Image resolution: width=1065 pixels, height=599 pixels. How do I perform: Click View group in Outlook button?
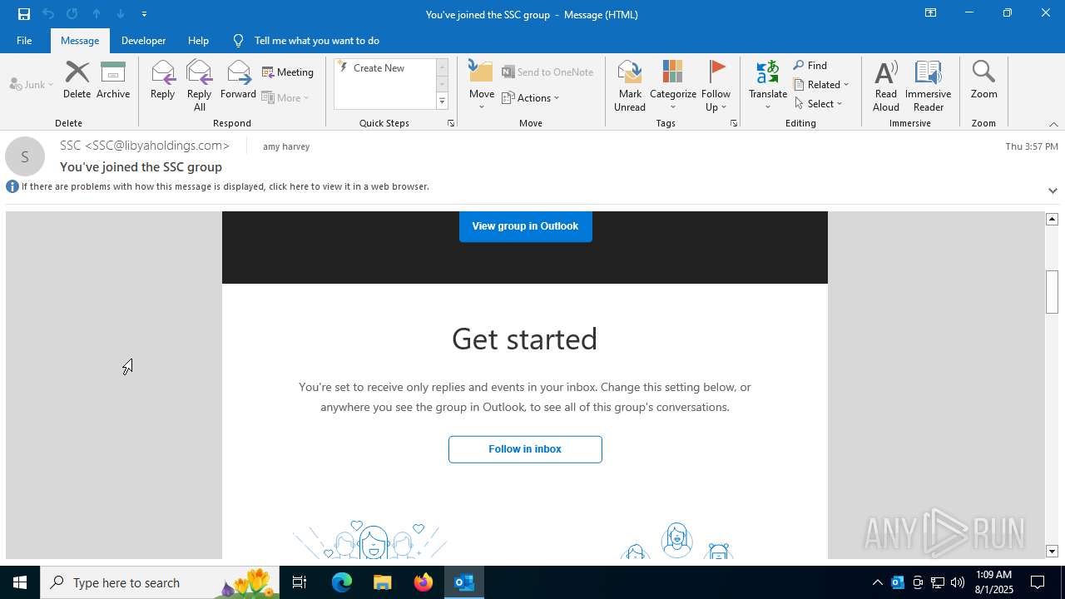click(x=525, y=225)
